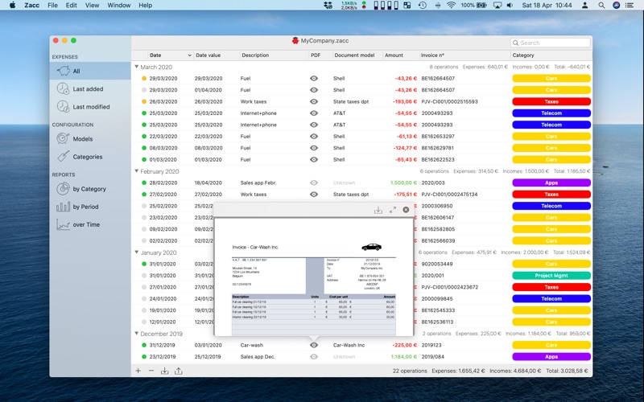The image size is (644, 402).
Task: Click the green Project Mgmt category tag
Action: tap(551, 276)
